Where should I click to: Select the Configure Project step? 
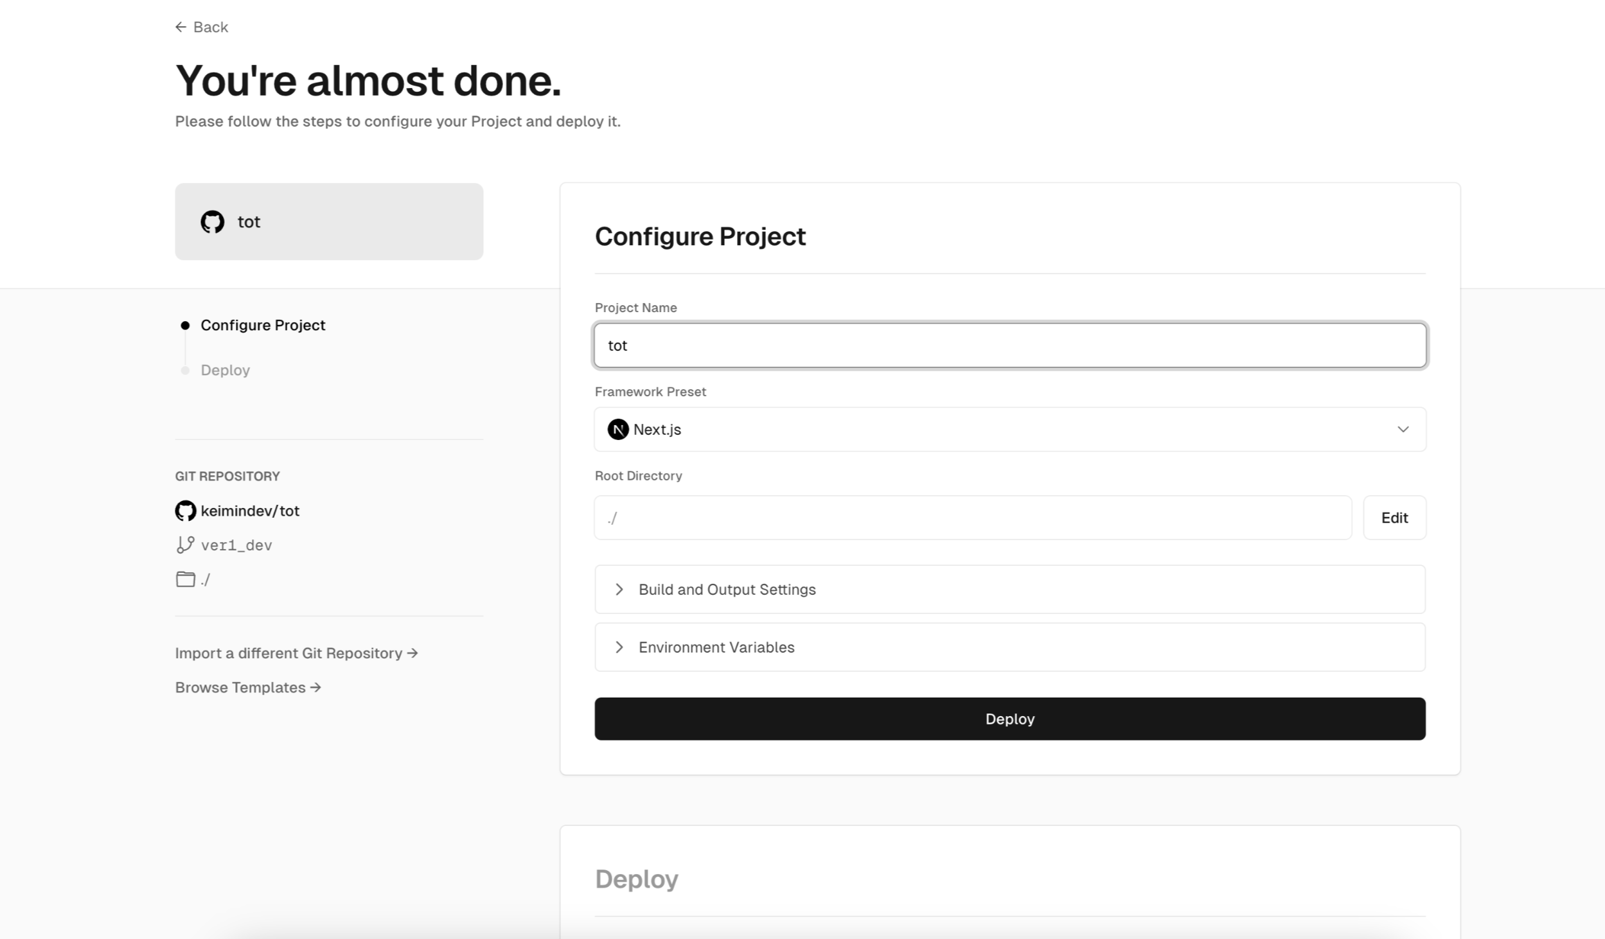tap(263, 325)
